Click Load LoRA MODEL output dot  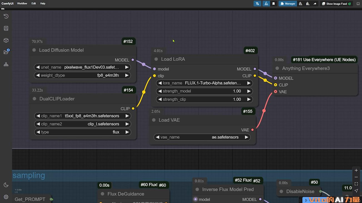tap(255, 69)
